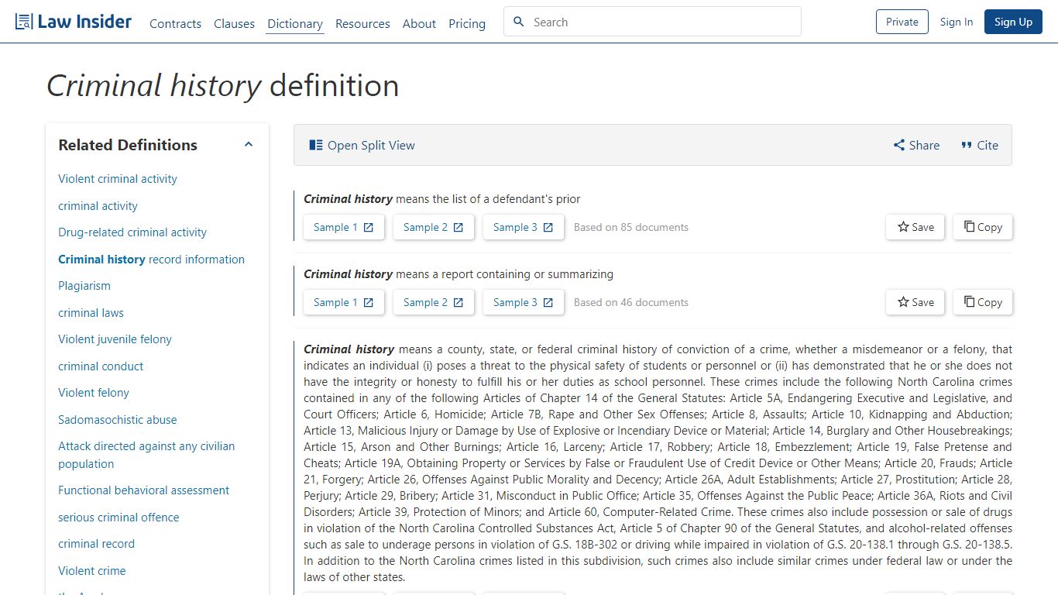Image resolution: width=1058 pixels, height=595 pixels.
Task: Click the Open Split View icon
Action: [316, 145]
